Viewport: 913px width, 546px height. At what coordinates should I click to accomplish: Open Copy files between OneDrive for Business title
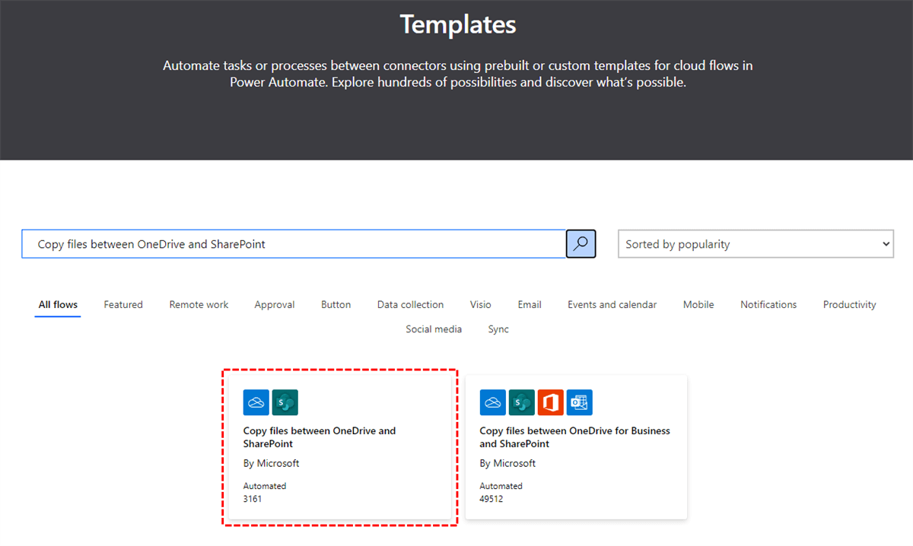pyautogui.click(x=575, y=437)
